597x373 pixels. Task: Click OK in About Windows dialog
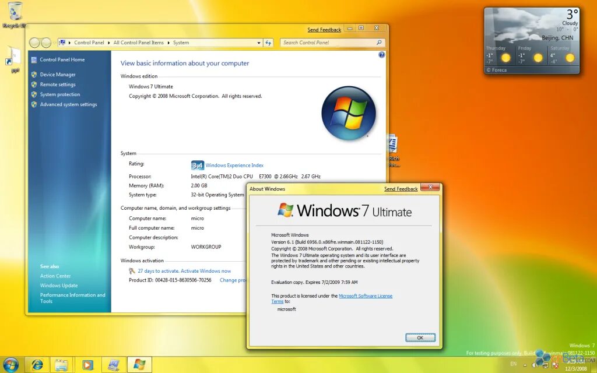(420, 337)
